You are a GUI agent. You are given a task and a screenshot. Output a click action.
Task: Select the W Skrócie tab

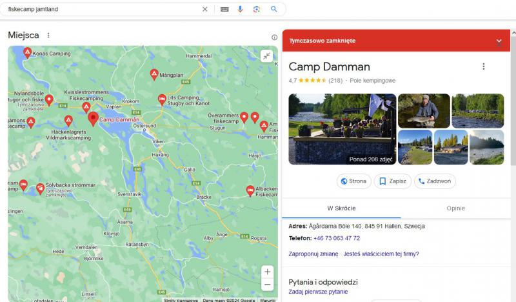tap(341, 208)
